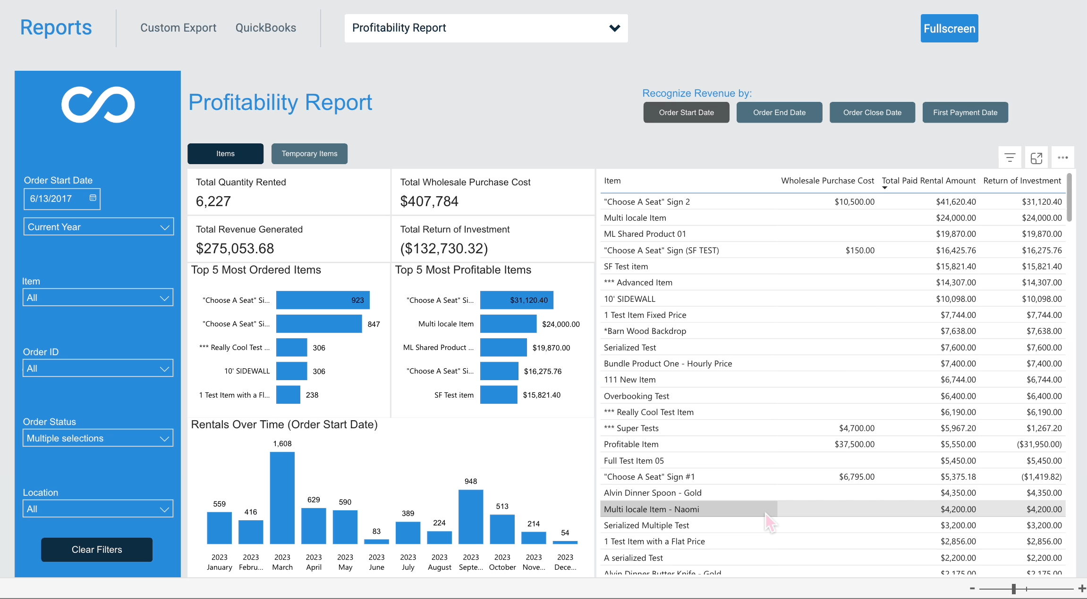Click the 847 bar in Most Ordered Items
1087x599 pixels.
click(x=319, y=324)
